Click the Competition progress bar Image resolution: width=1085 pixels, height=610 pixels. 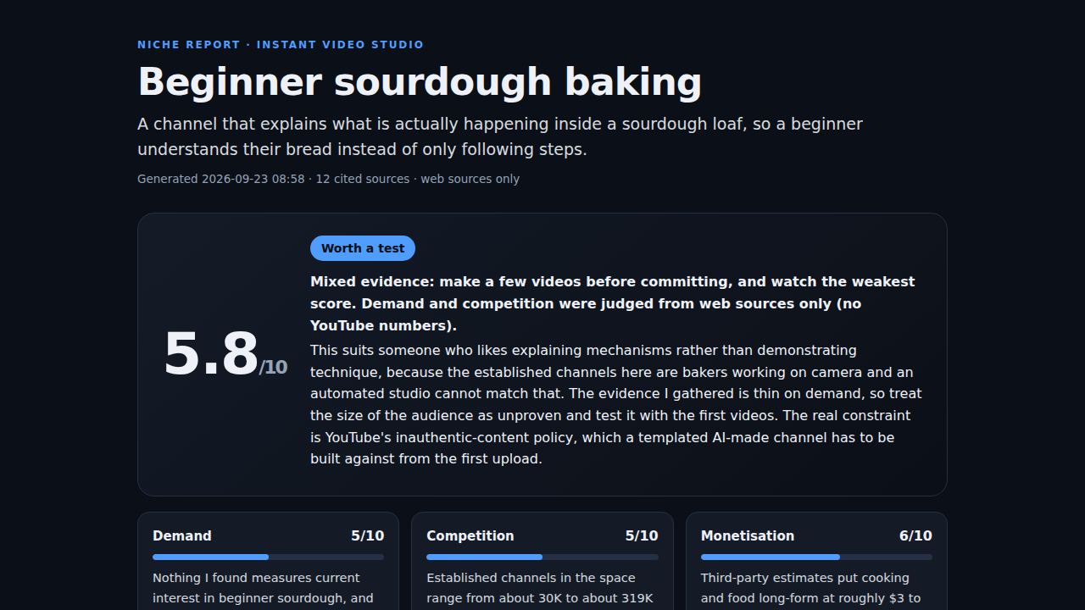(x=542, y=557)
